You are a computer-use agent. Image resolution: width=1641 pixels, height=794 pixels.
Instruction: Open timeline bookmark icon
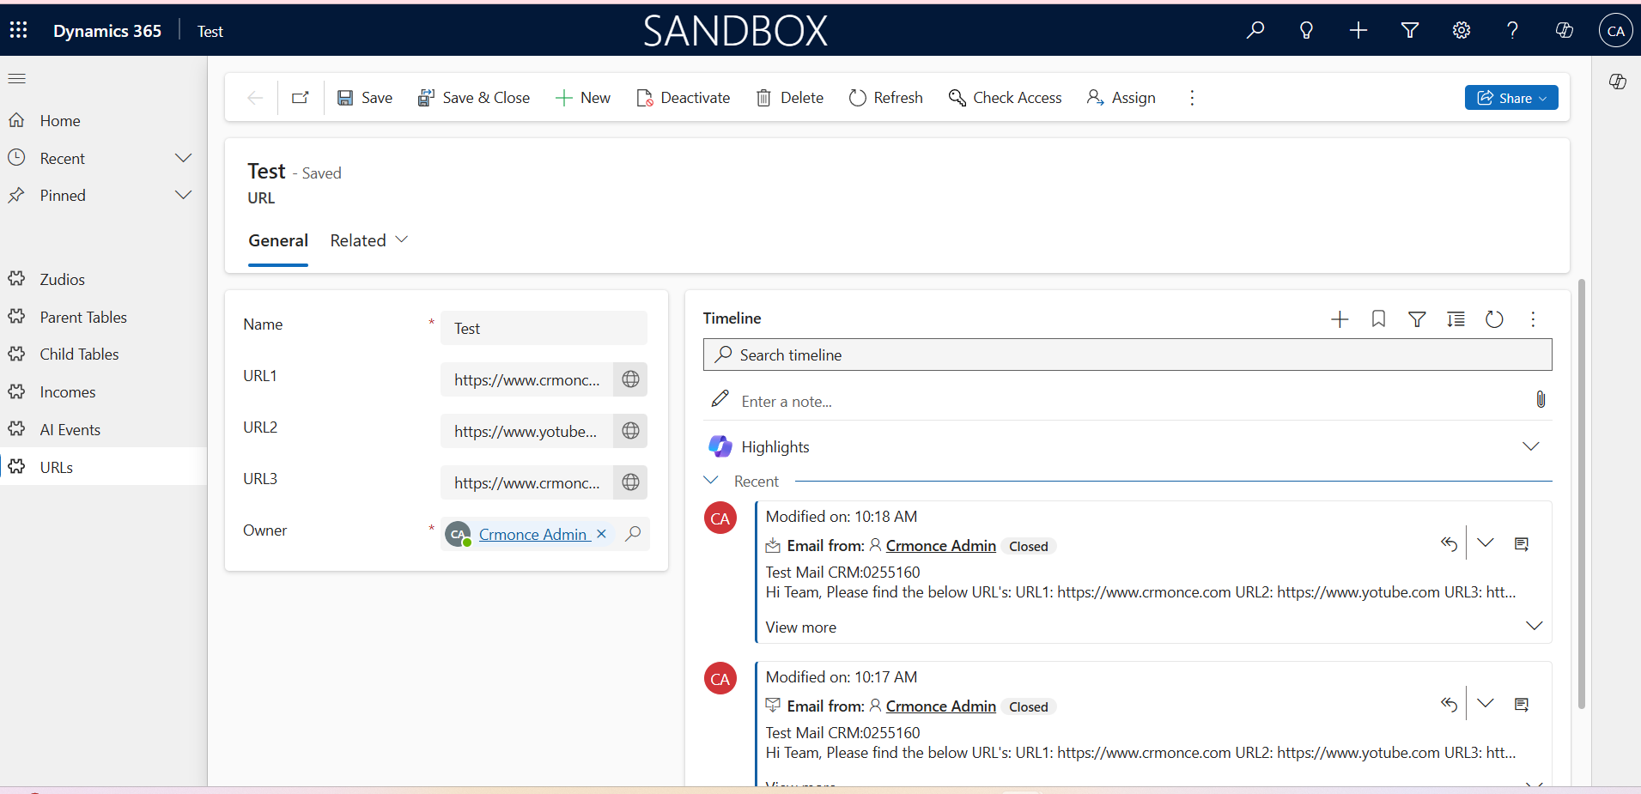coord(1378,319)
